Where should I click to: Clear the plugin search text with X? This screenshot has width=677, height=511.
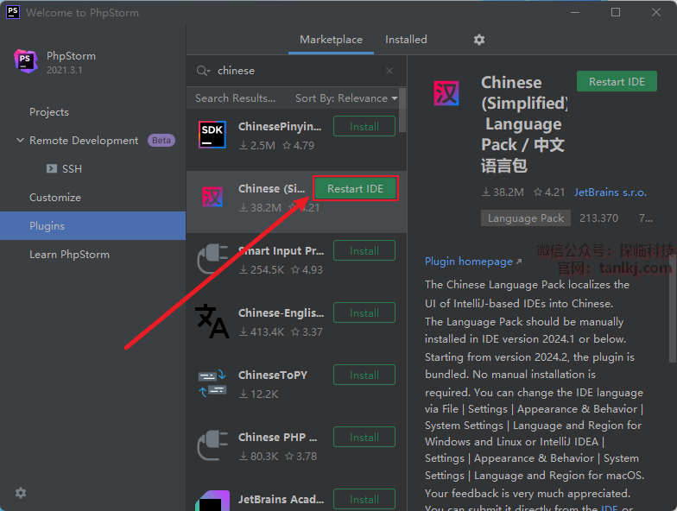click(x=389, y=71)
